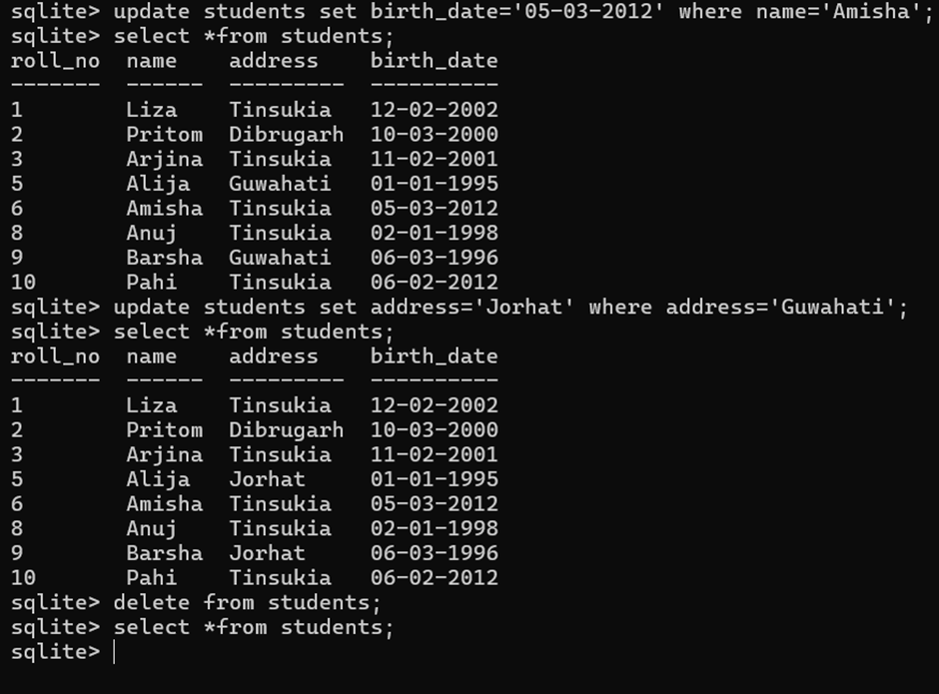Click the name 'Arjina' in second table

click(165, 454)
